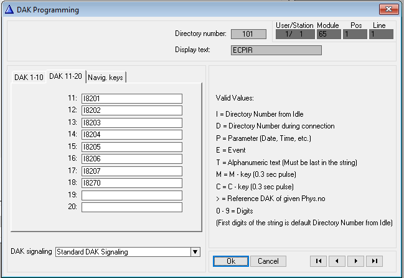
Task: Click the 'First digits of the string' note
Action: pos(304,223)
